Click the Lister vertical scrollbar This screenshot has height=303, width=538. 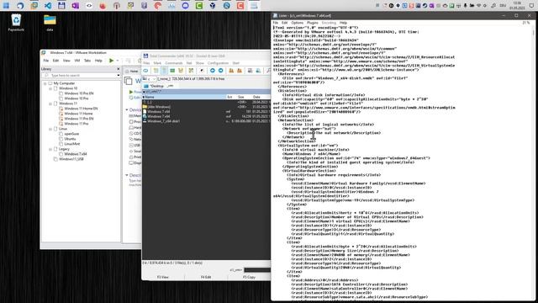coord(534,162)
